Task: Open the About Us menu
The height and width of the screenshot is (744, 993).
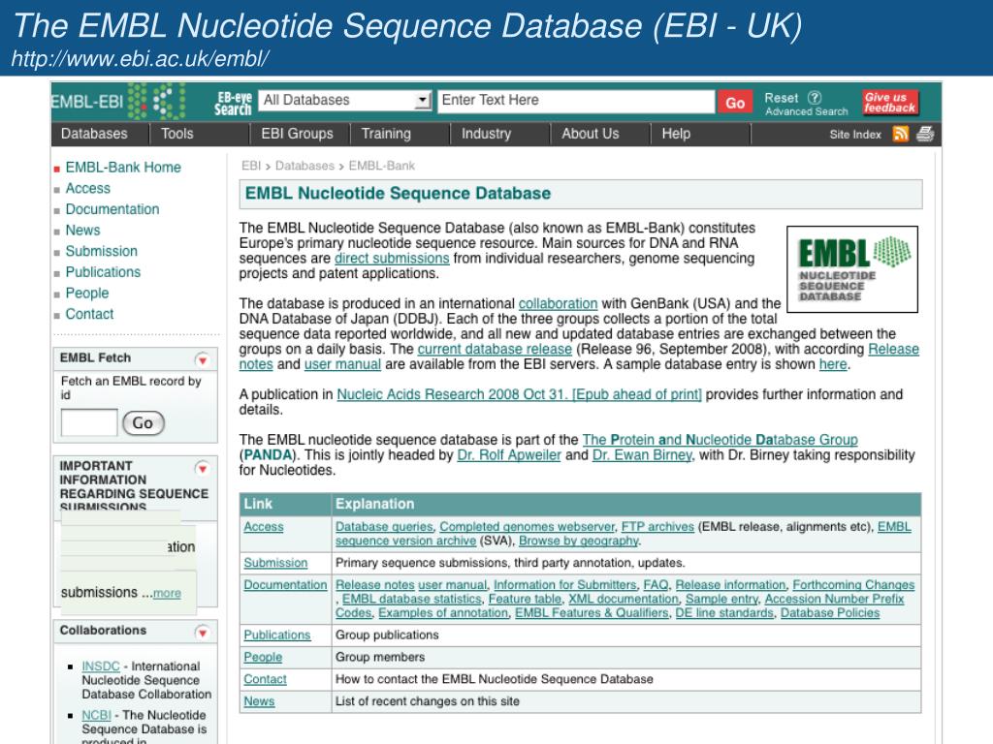Action: tap(591, 134)
